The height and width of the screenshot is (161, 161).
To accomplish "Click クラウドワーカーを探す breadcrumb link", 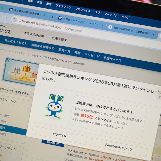I will click(x=26, y=54).
